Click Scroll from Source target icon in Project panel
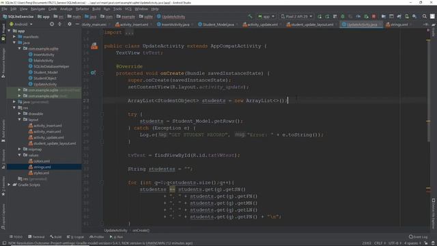The height and width of the screenshot is (246, 437). click(52, 25)
